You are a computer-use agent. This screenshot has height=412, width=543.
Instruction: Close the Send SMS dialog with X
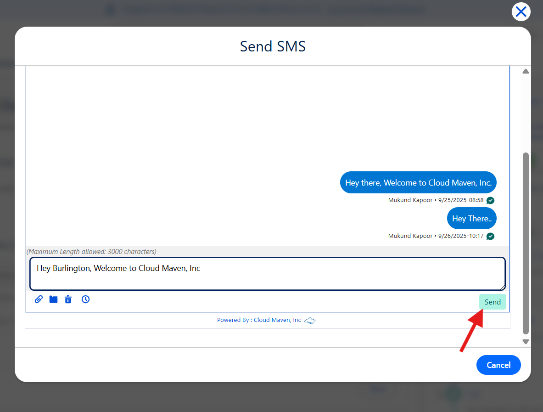521,12
